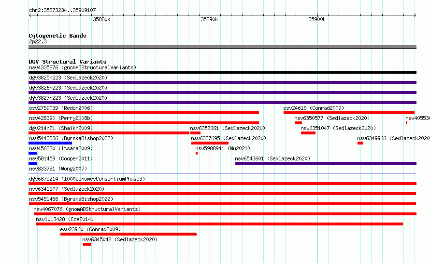This screenshot has height=263, width=430.
Task: Click dgv687e214 1000GenomesConsortiumPhase3 label
Action: click(x=87, y=179)
